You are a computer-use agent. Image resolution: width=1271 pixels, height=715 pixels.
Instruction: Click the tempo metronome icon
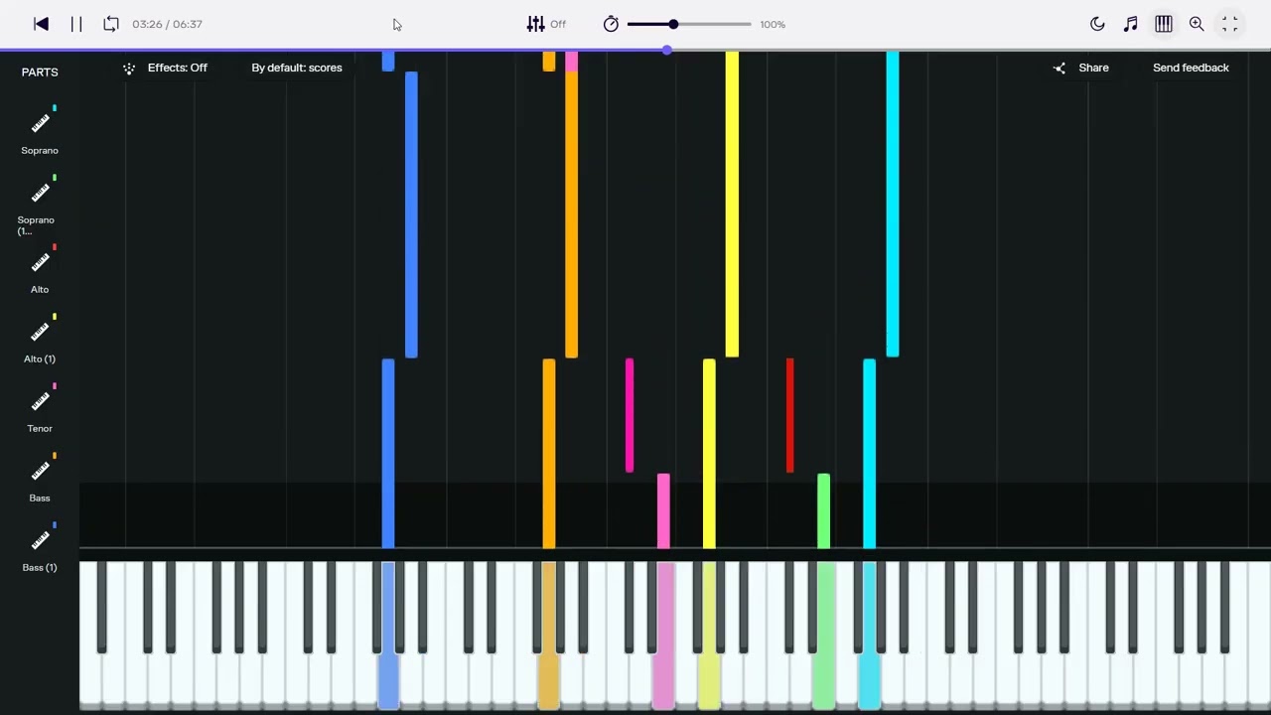tap(611, 24)
